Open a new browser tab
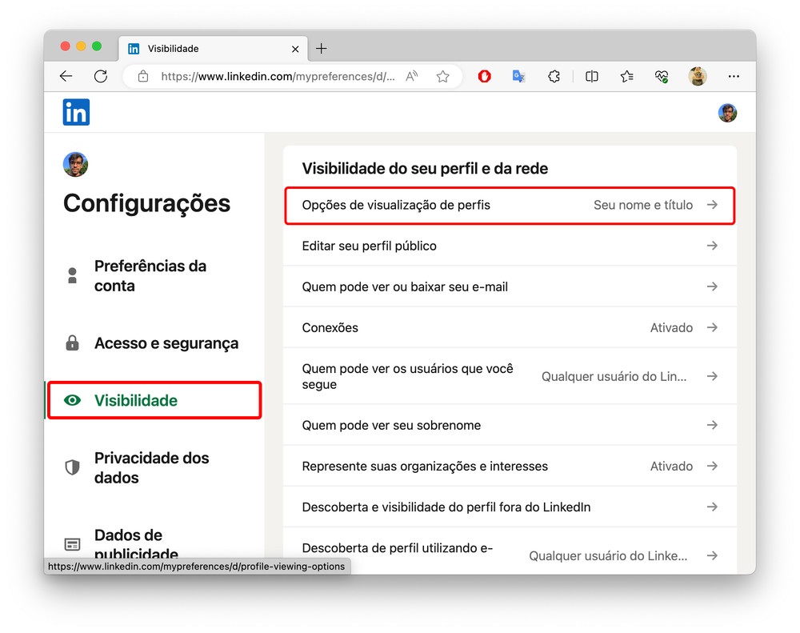 click(x=322, y=49)
